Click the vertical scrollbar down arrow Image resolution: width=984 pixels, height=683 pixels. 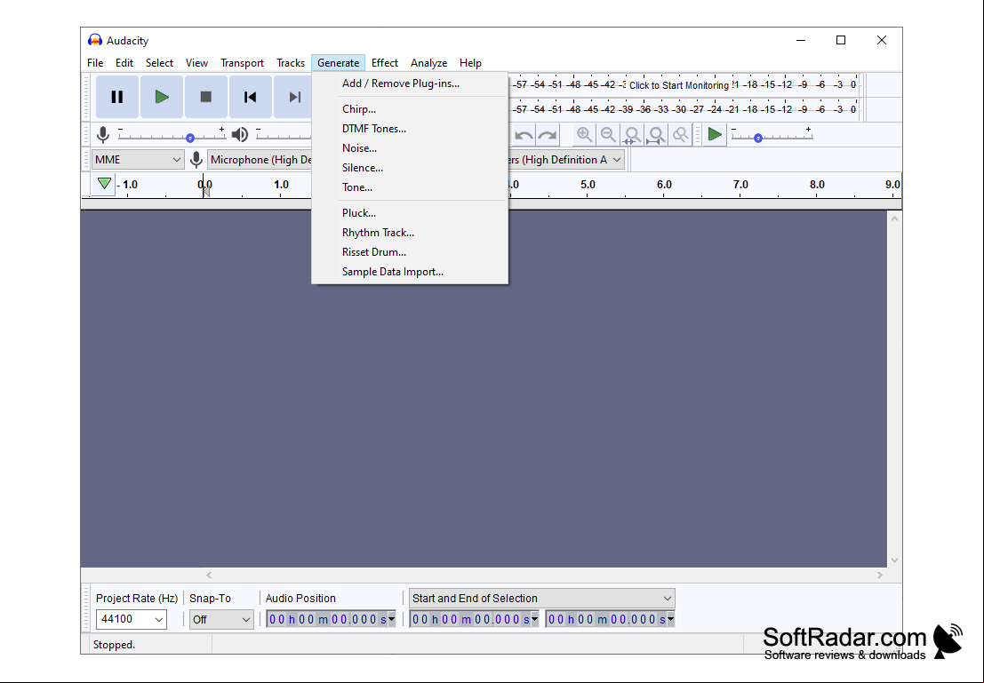[x=895, y=560]
